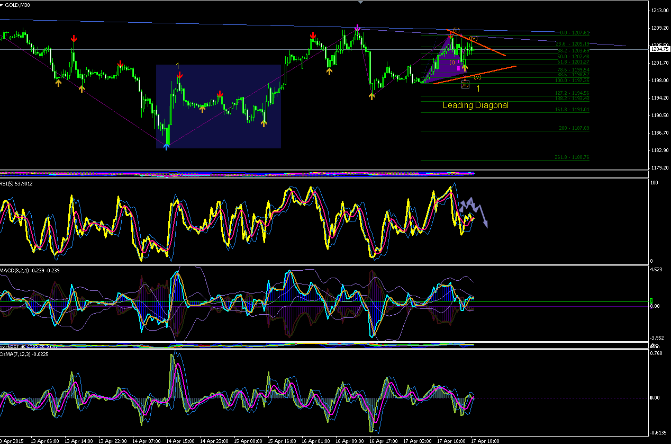The image size is (671, 444).
Task: Select Fibonacci level 100.0 - 1197.35
Action: [572, 81]
